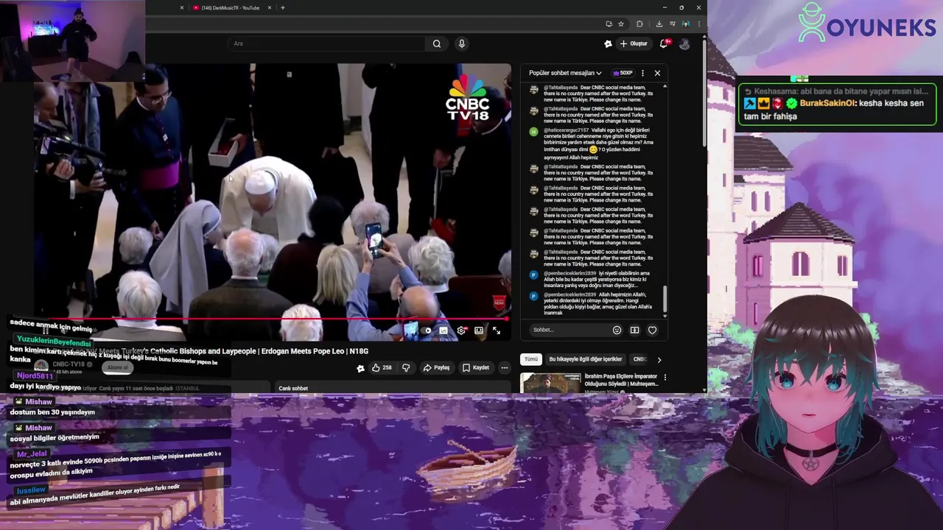Image resolution: width=943 pixels, height=530 pixels.
Task: Open the İbrahim Paşa Elçilere İmparator video thumbnail
Action: coord(551,383)
